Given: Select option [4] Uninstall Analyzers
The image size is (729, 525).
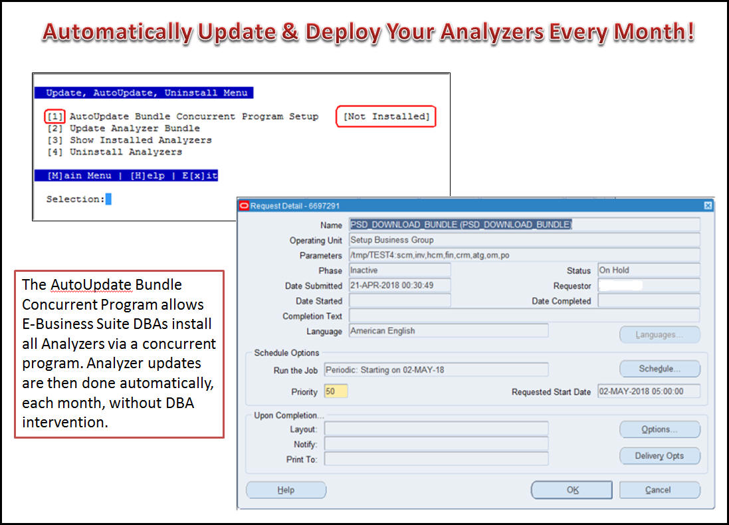Looking at the screenshot, I should click(x=114, y=152).
